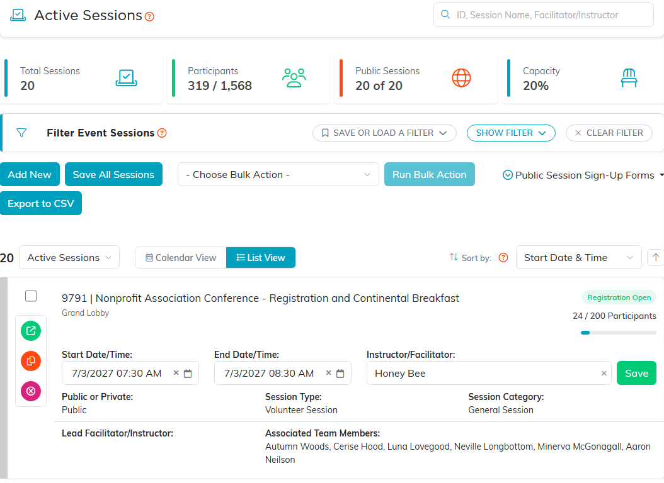Open session title Nonprofit Association Conference
This screenshot has height=483, width=664.
[260, 298]
